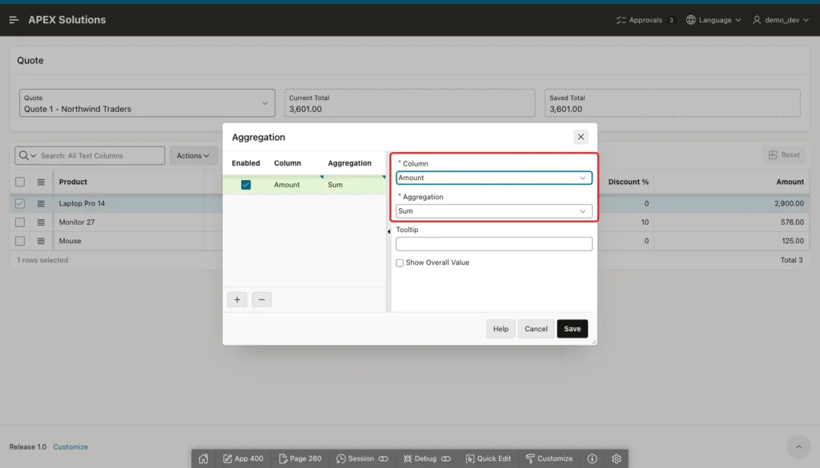
Task: Open Customize in developer toolbar
Action: point(549,458)
